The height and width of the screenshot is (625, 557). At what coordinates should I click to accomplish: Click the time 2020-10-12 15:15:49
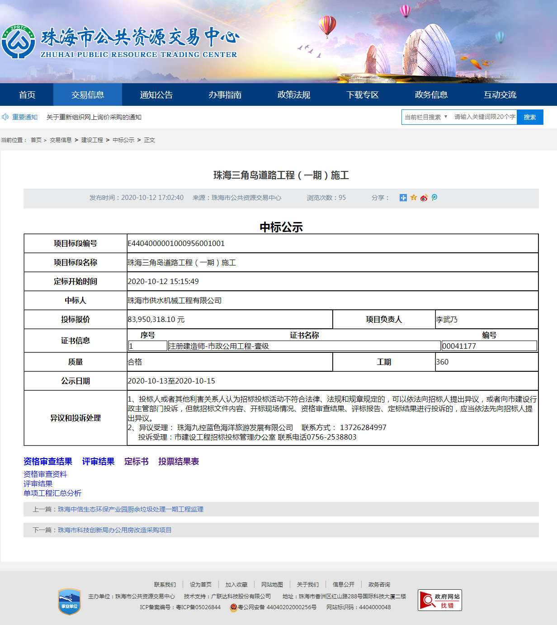163,281
